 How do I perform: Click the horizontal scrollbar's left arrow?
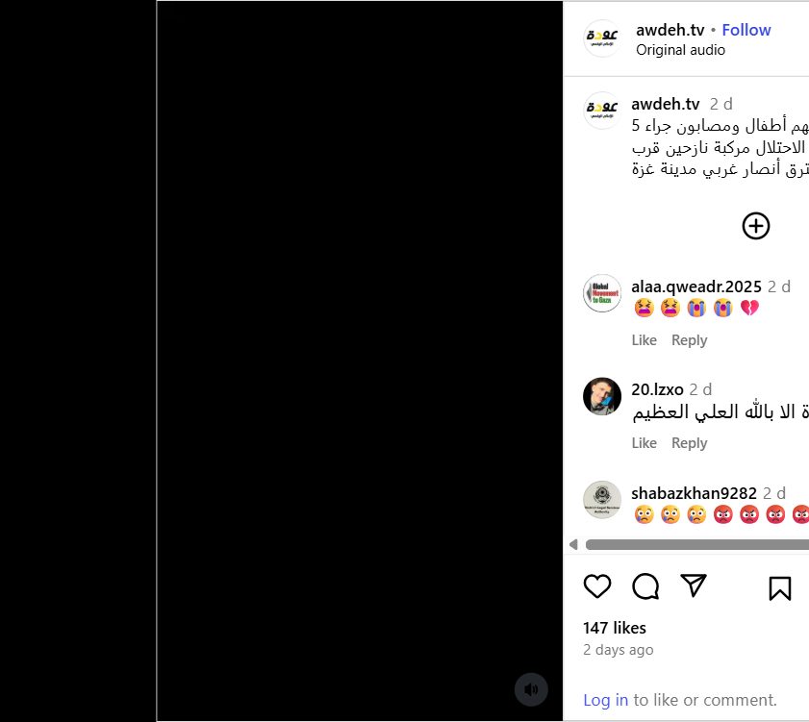click(x=573, y=544)
